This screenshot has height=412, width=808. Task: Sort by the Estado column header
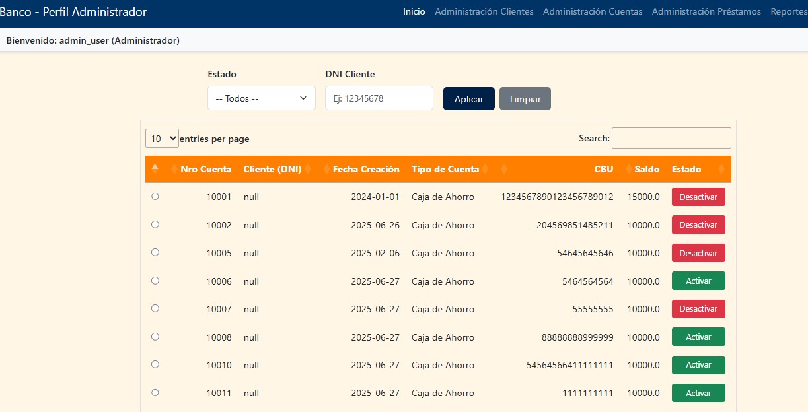tap(686, 169)
